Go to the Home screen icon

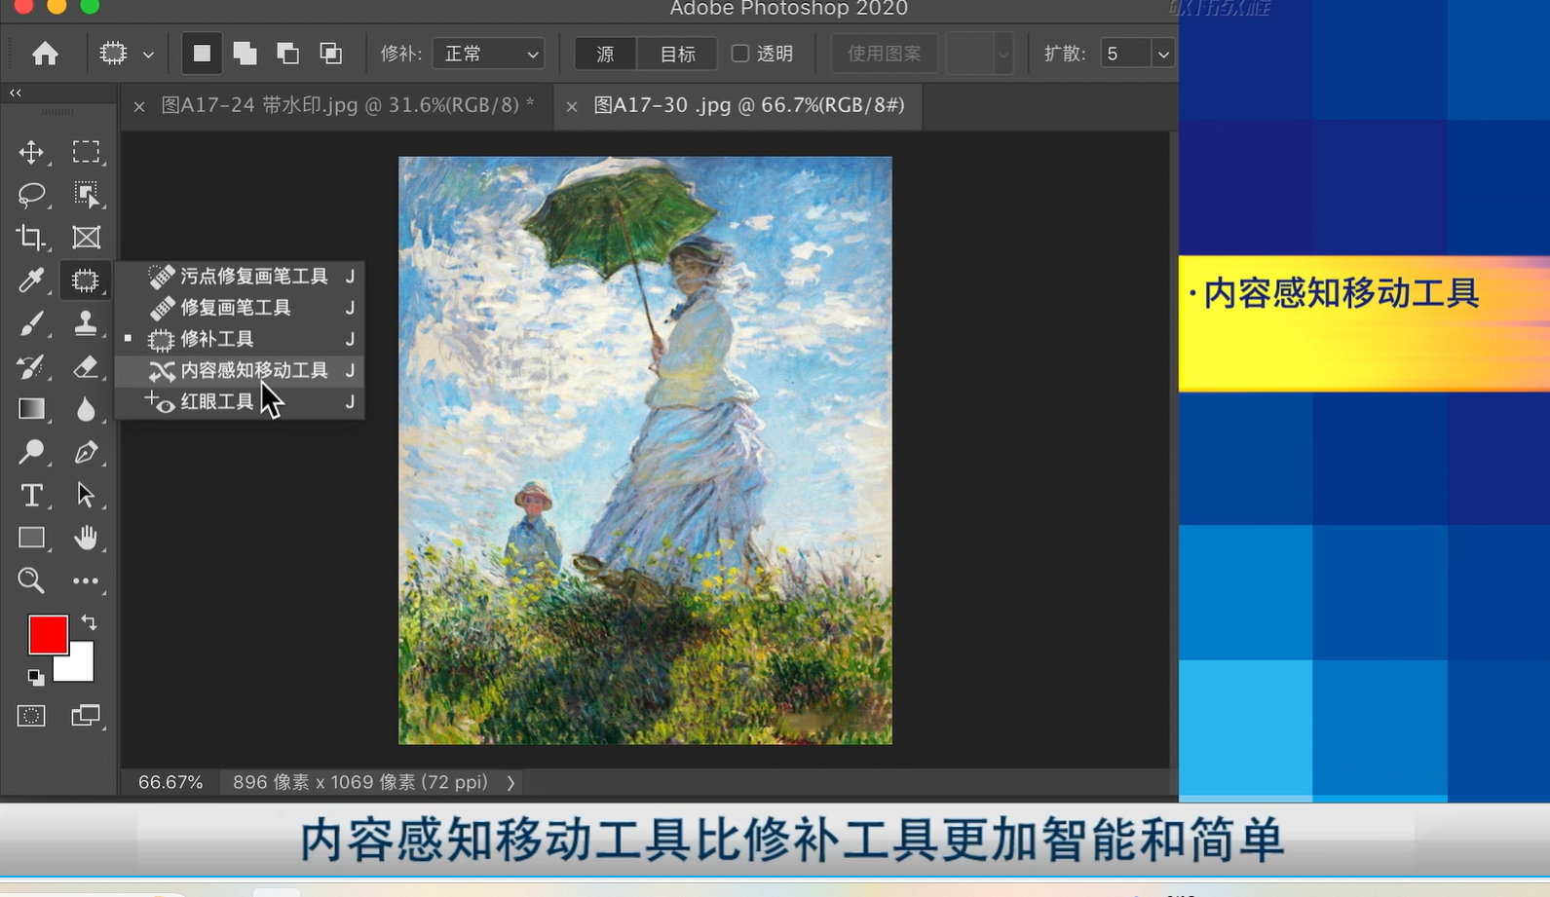pyautogui.click(x=45, y=54)
